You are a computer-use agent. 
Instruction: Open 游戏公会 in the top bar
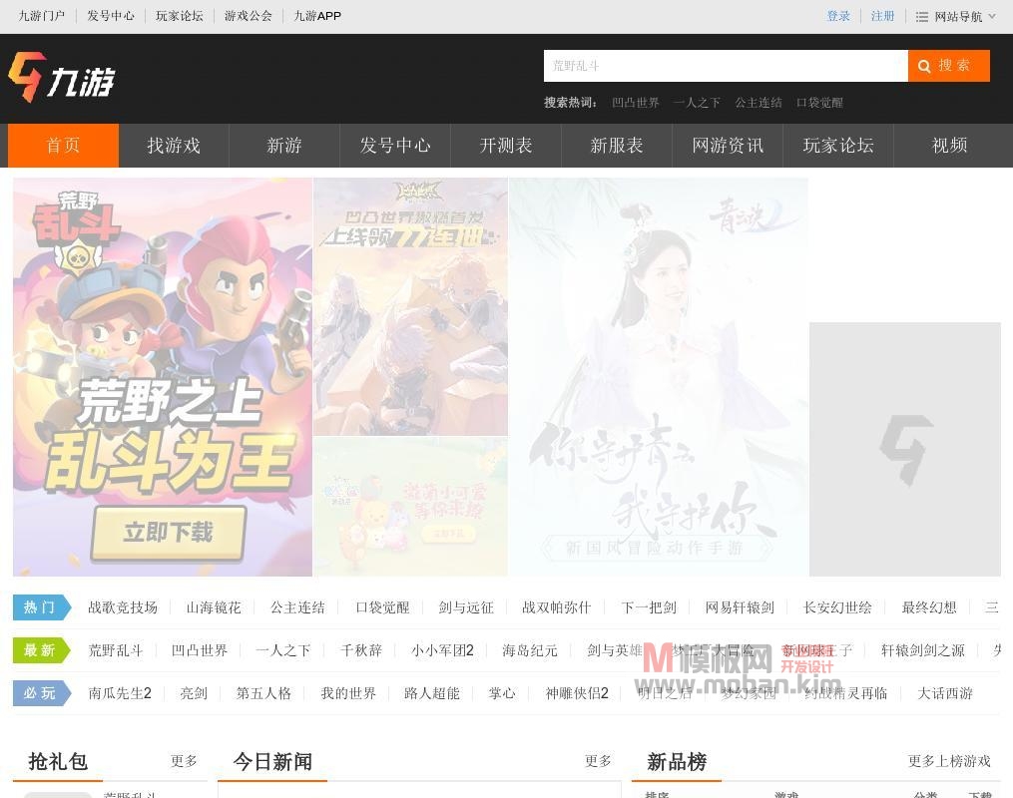point(249,16)
